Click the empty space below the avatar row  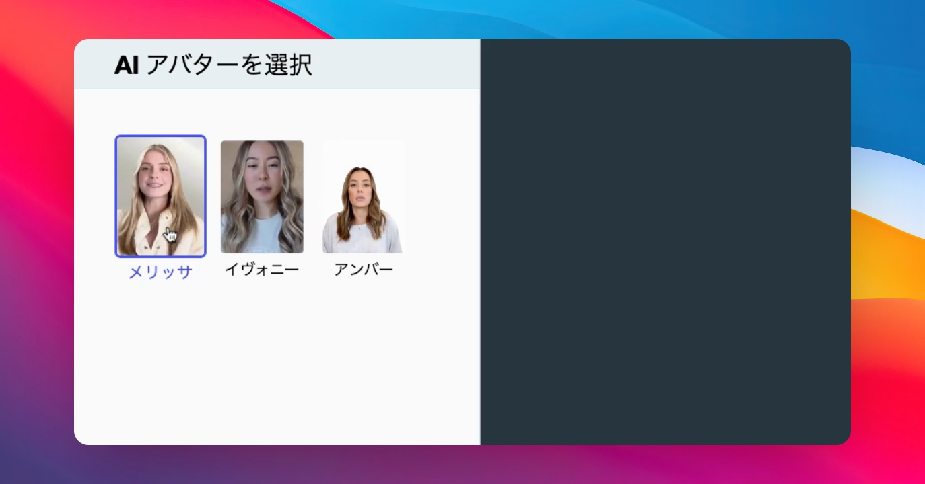pyautogui.click(x=269, y=350)
